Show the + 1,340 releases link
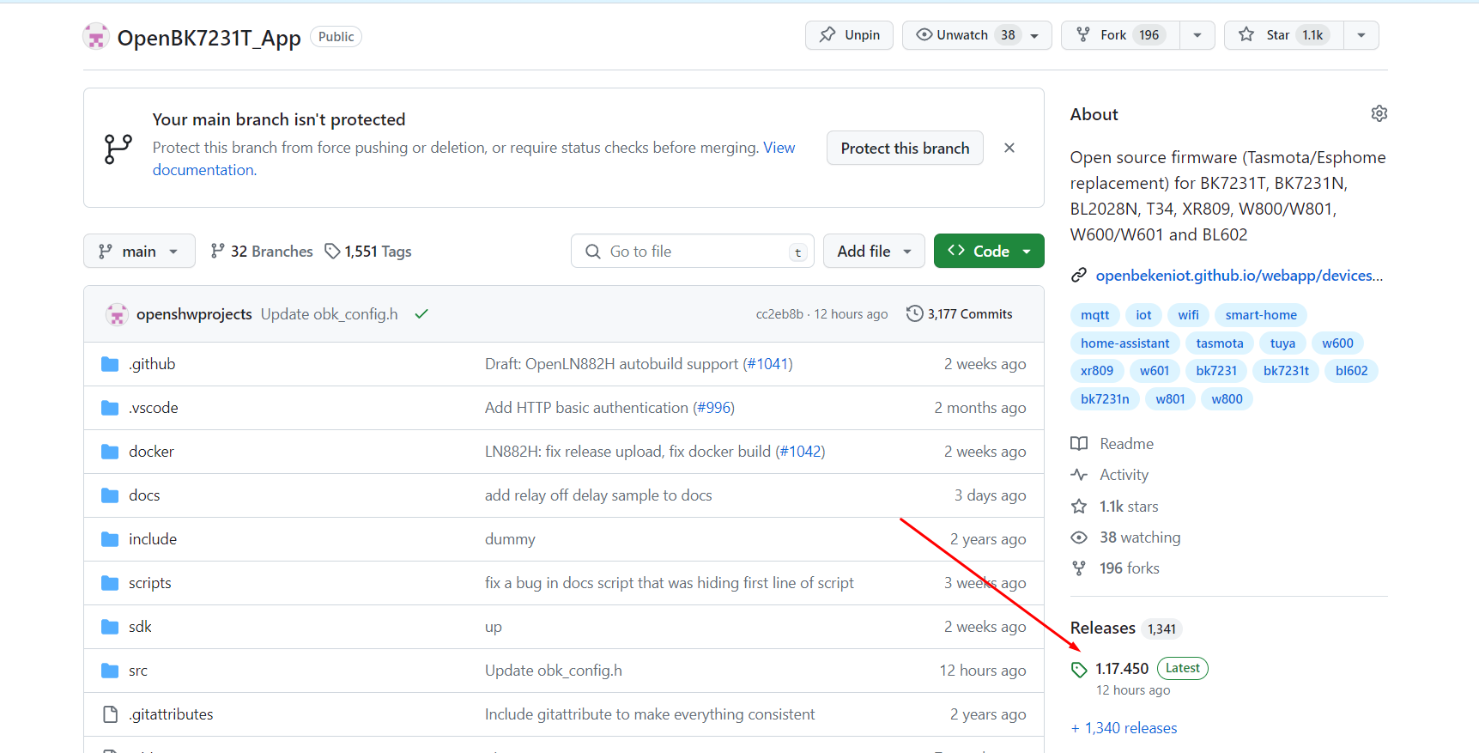The height and width of the screenshot is (753, 1479). pos(1124,728)
